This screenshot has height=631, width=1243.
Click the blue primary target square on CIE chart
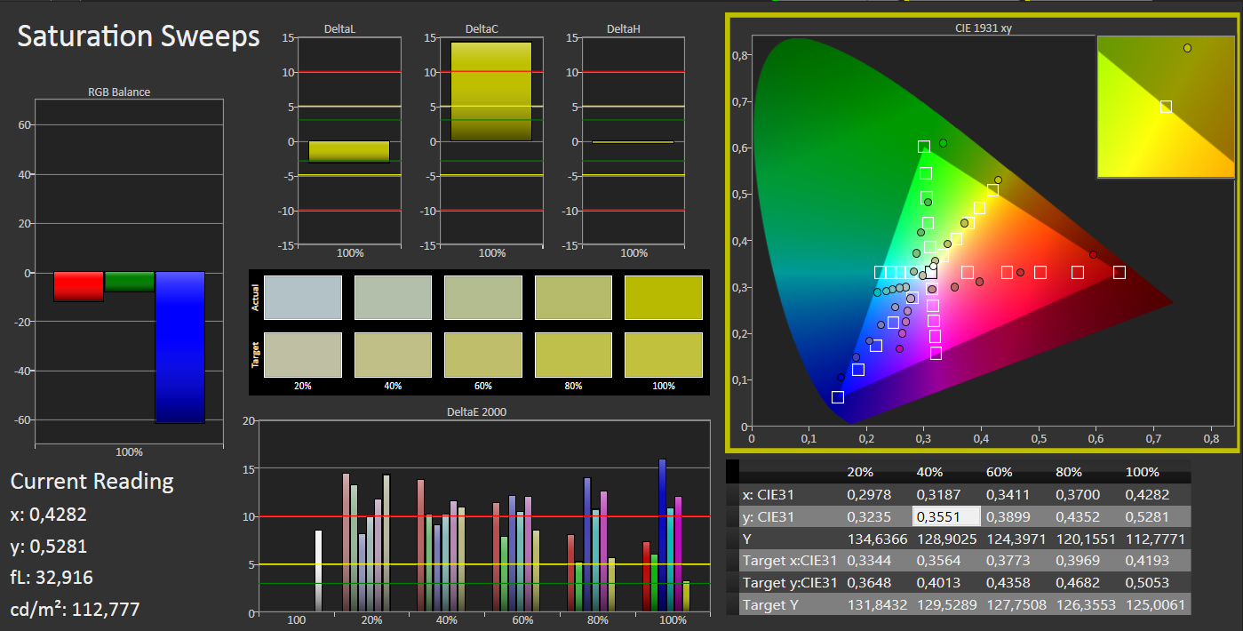click(837, 397)
